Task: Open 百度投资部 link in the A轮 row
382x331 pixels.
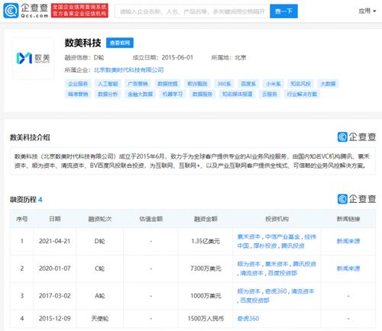Action: (254, 300)
